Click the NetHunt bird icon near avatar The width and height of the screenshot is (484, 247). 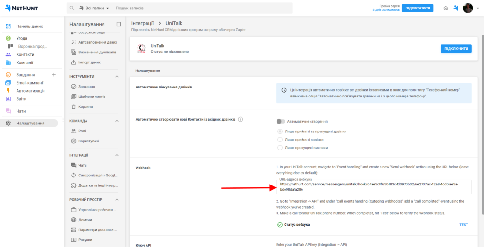456,8
